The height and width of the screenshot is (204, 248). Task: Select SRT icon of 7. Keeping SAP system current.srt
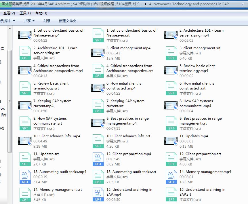click(98, 106)
